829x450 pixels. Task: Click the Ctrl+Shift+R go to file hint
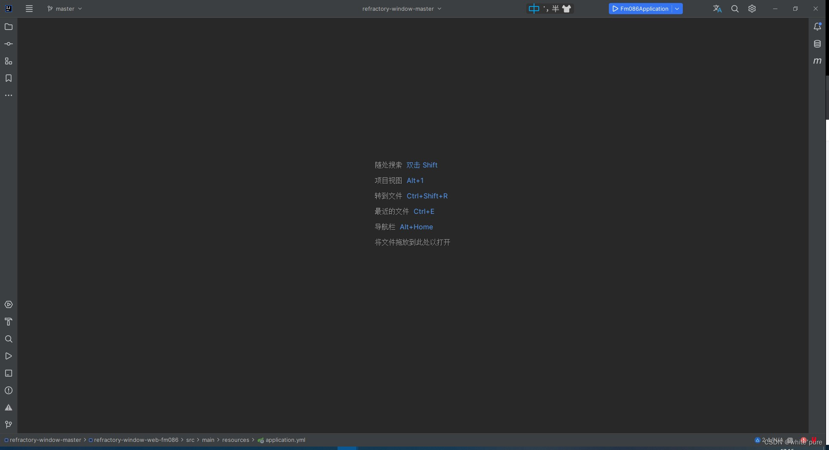pyautogui.click(x=427, y=196)
